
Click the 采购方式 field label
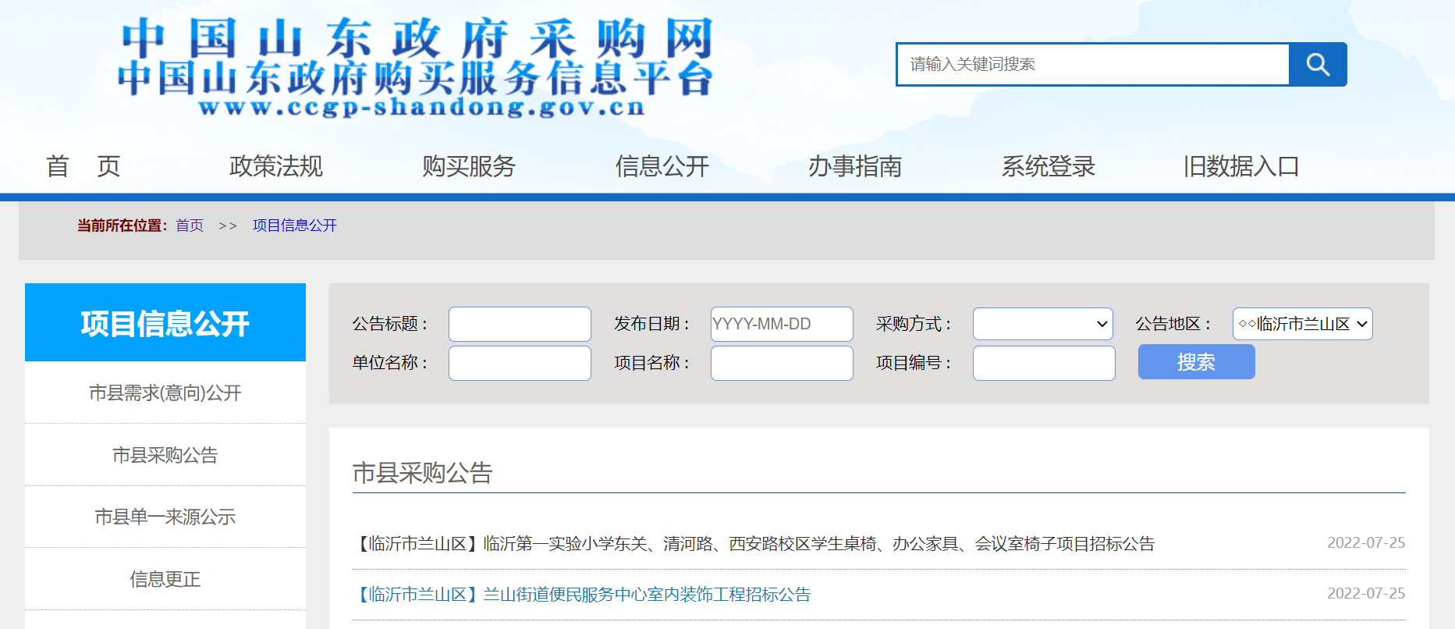coord(914,324)
